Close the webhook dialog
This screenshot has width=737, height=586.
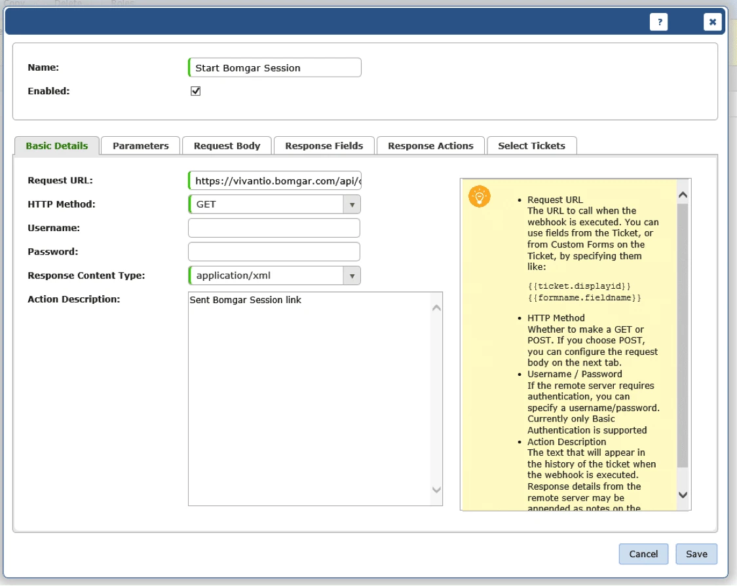(713, 22)
